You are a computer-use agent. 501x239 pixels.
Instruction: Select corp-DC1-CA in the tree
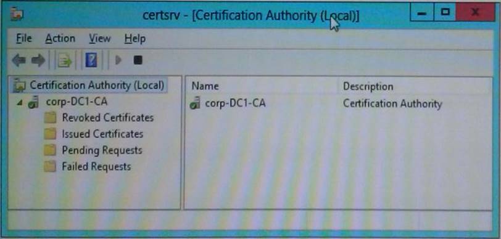77,102
